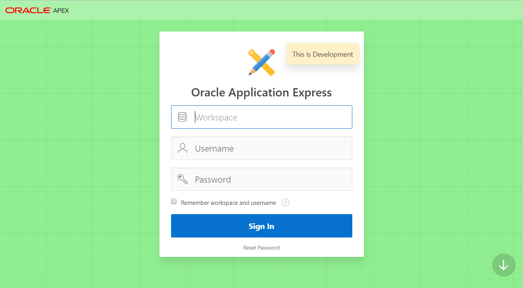
Task: Click the Oracle Application Express heading
Action: 261,93
